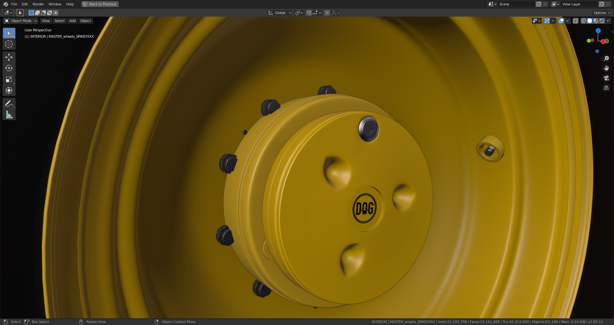Toggle viewport gizmos display

point(547,21)
